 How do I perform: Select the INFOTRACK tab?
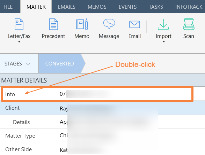[x=189, y=7]
